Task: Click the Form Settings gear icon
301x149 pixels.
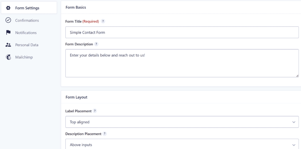Action: (x=8, y=8)
